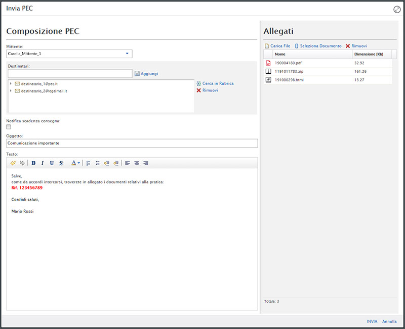Focus the Destinatari address input field
Image resolution: width=405 pixels, height=329 pixels.
pyautogui.click(x=70, y=73)
